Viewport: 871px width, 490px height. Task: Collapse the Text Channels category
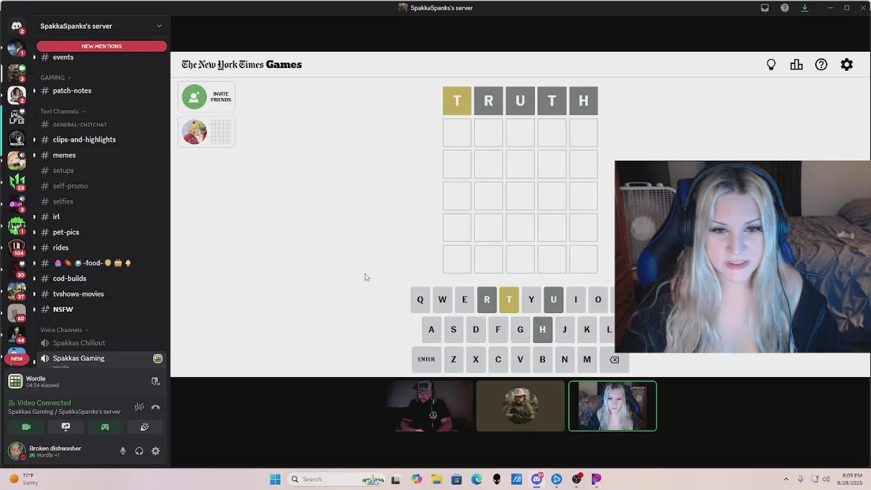click(63, 112)
